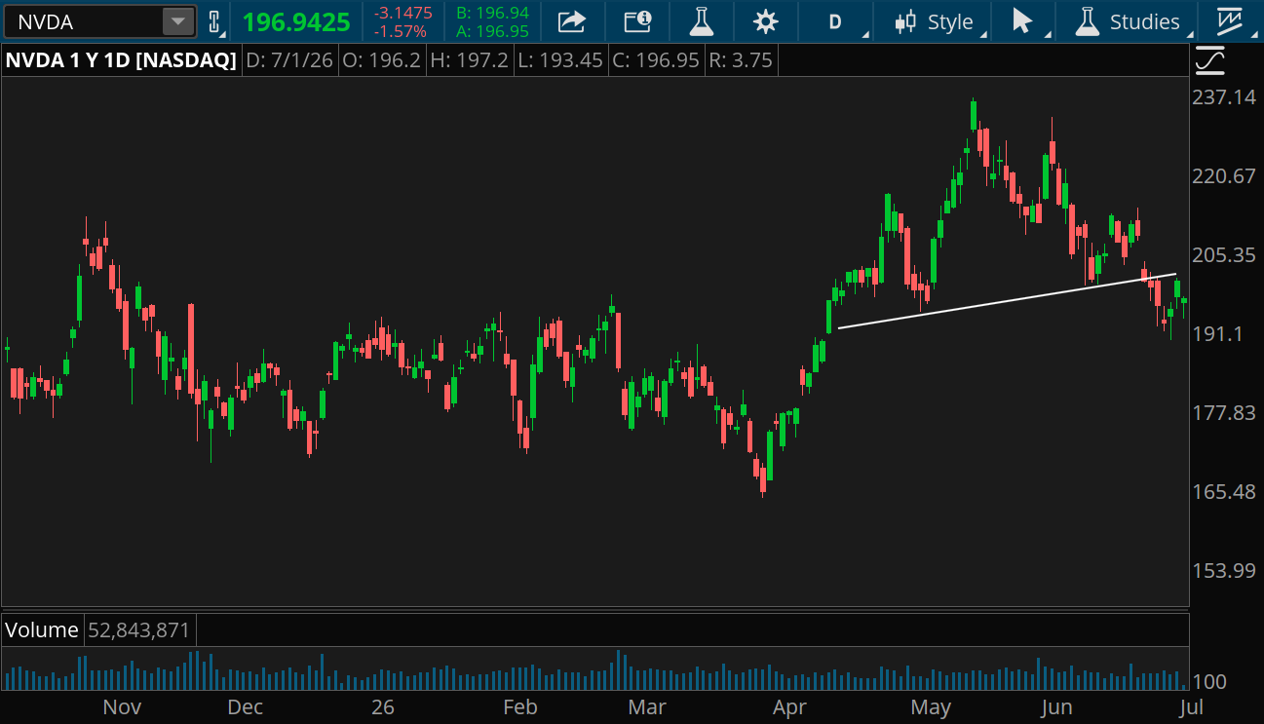
Task: Click the close value C: 196.95
Action: (x=656, y=60)
